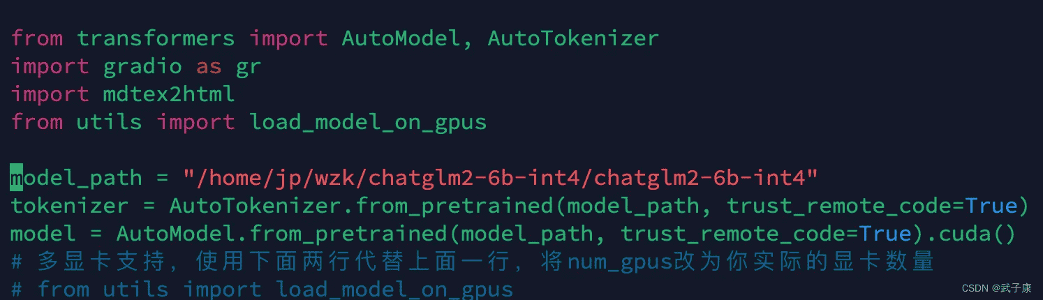Click trust_remote_code on the tokenizer line
This screenshot has width=1043, height=300.
[x=838, y=207]
